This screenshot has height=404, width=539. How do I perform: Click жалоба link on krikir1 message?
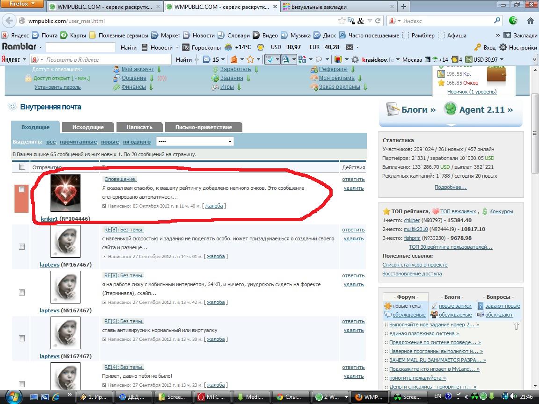(214, 206)
